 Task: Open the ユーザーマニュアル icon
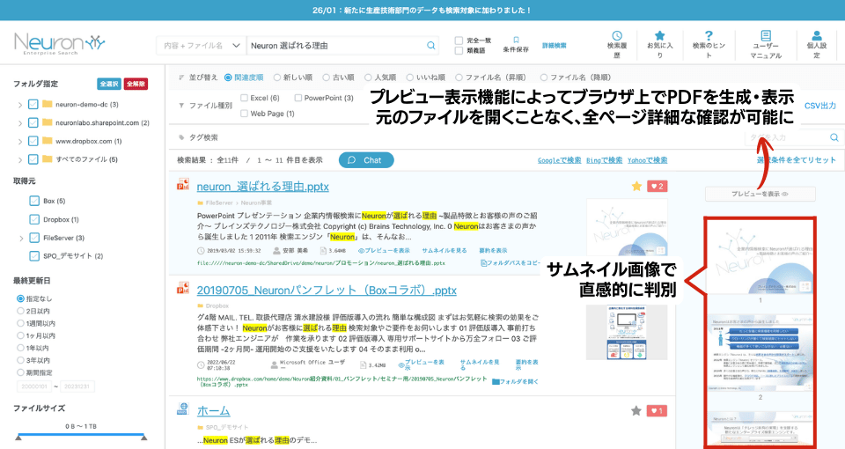point(766,35)
